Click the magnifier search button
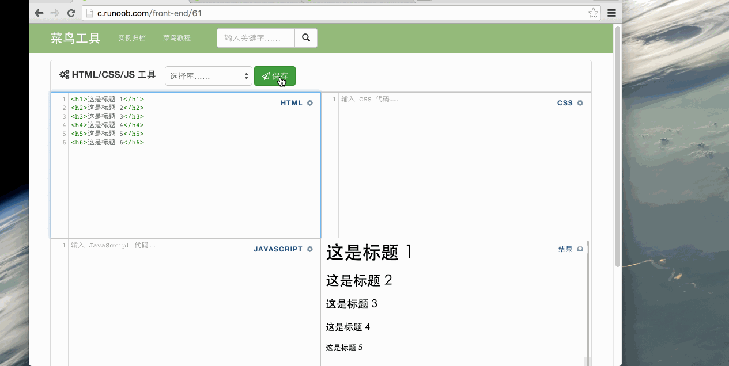729x366 pixels. [306, 38]
